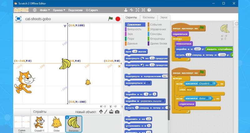This screenshot has width=250, height=133.
Task: Click the спрятаться block under flag hat
Action: point(180,34)
